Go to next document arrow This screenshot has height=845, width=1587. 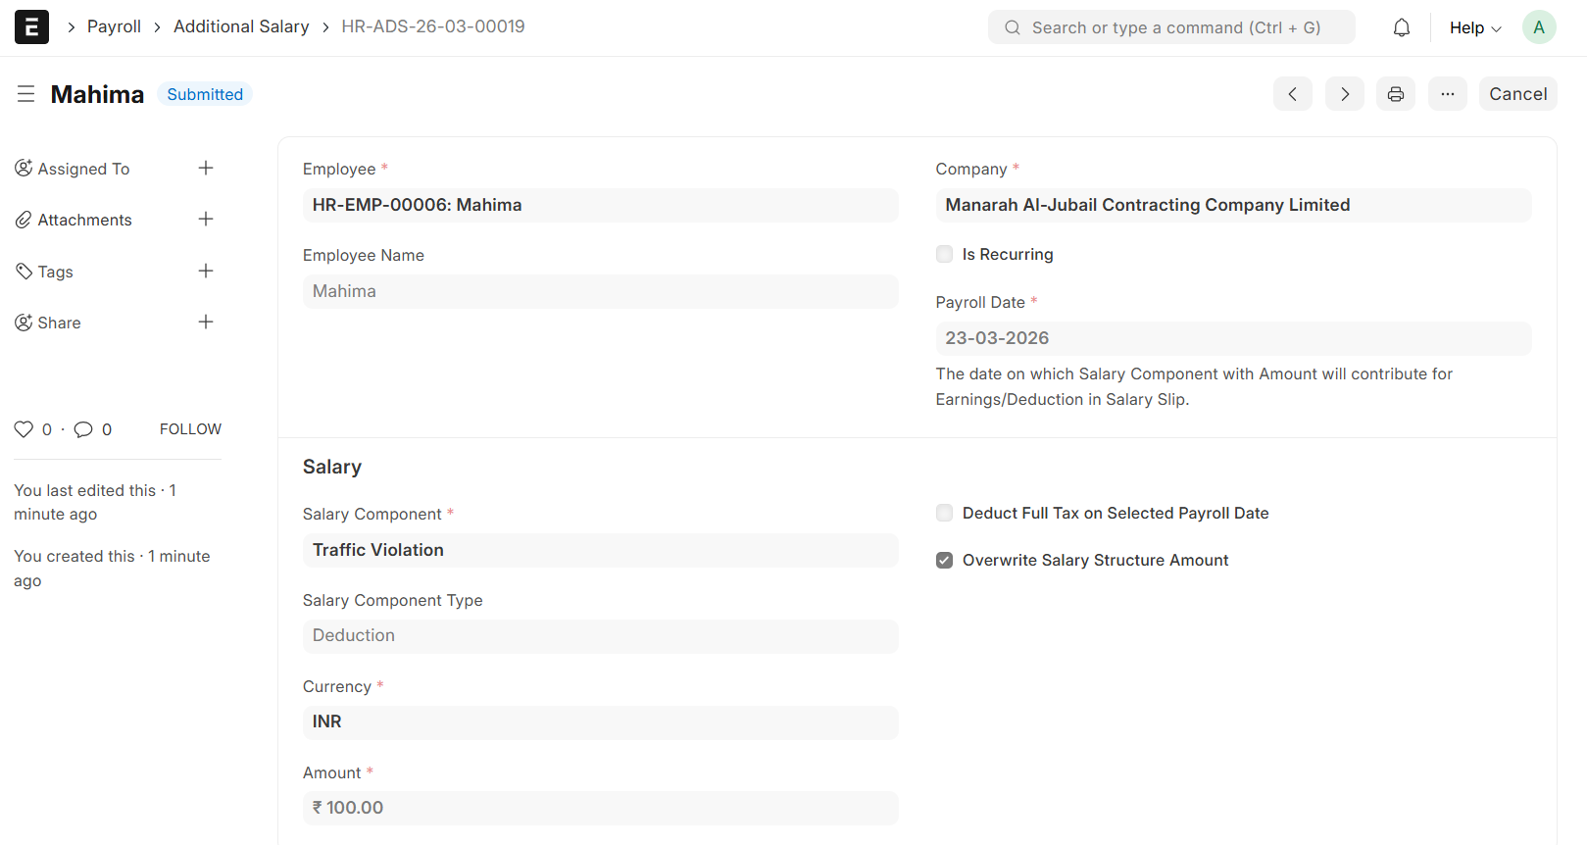click(x=1344, y=94)
